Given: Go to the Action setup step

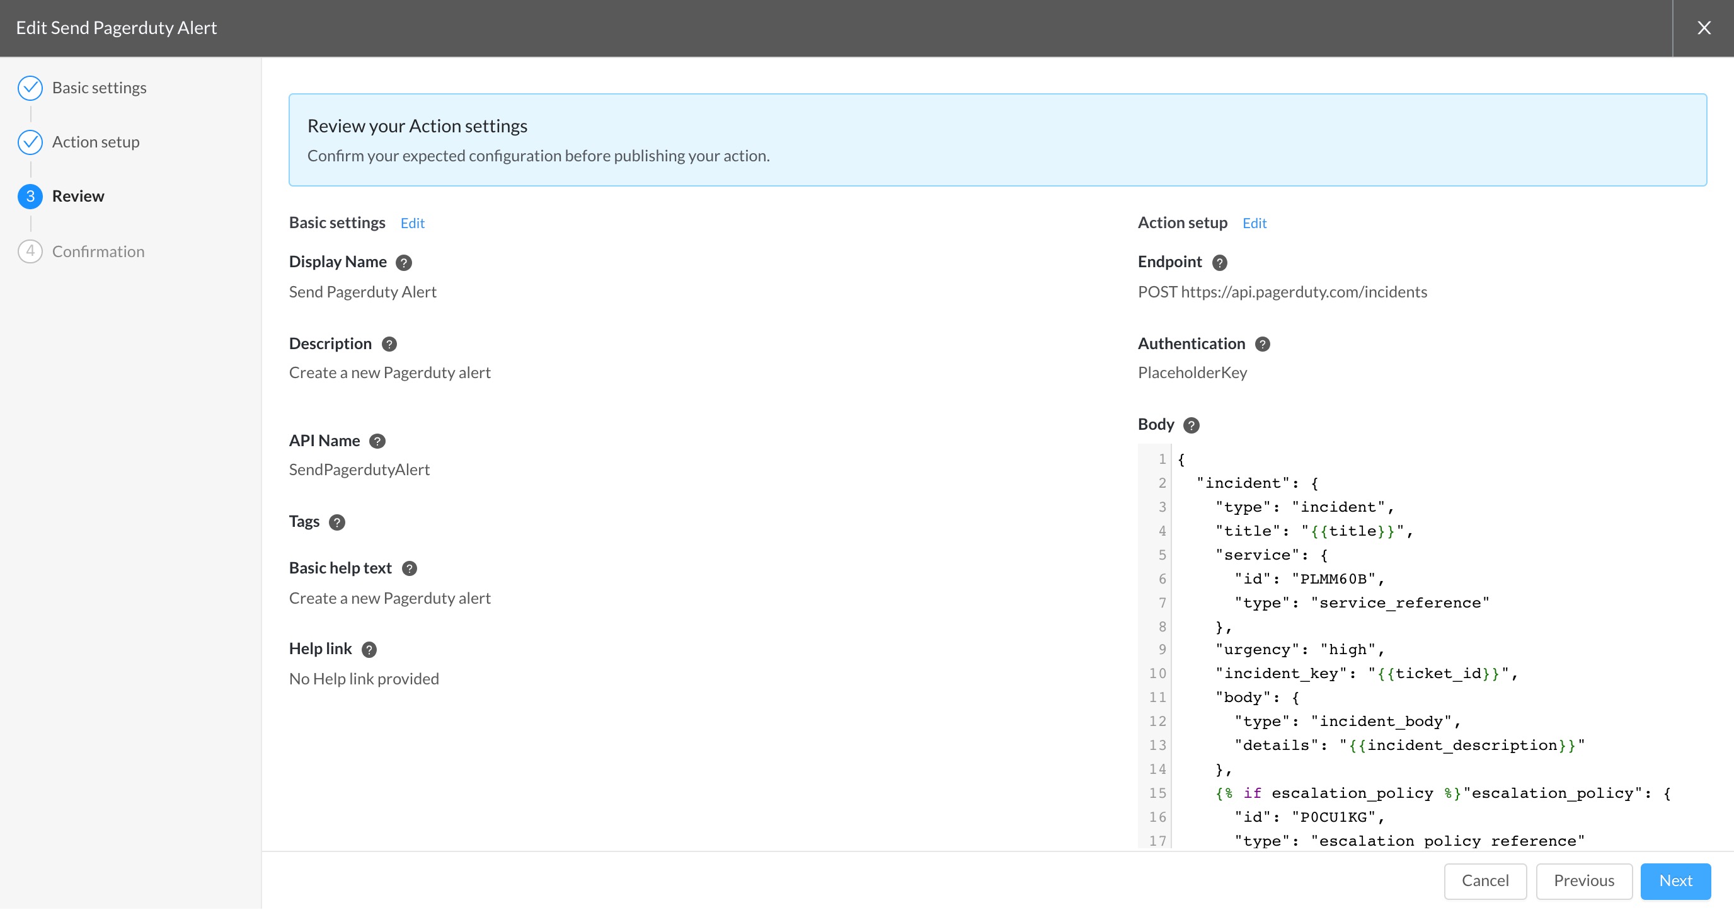Looking at the screenshot, I should click(x=96, y=142).
